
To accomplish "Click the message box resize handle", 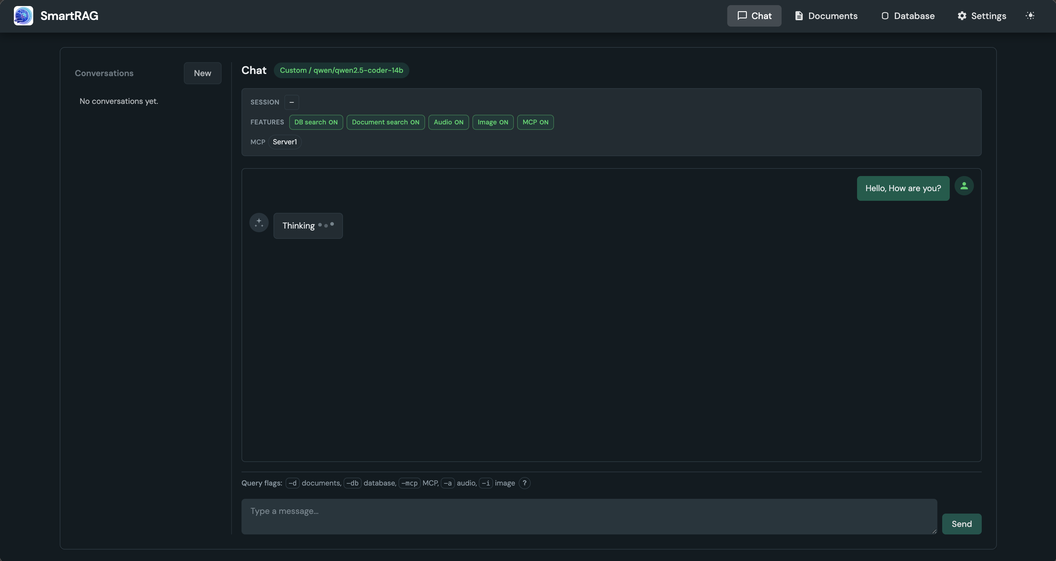I will tap(934, 531).
